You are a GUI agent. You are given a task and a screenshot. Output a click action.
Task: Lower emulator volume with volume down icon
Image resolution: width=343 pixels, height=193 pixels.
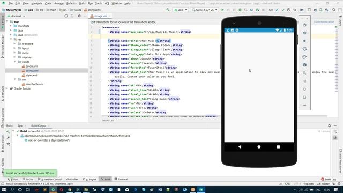point(304,41)
